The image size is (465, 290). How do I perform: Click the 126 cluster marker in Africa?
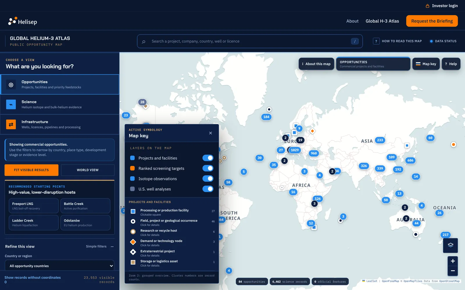pyautogui.click(x=318, y=199)
